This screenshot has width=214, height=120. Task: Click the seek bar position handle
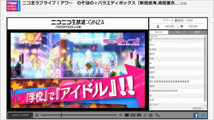(x=61, y=115)
